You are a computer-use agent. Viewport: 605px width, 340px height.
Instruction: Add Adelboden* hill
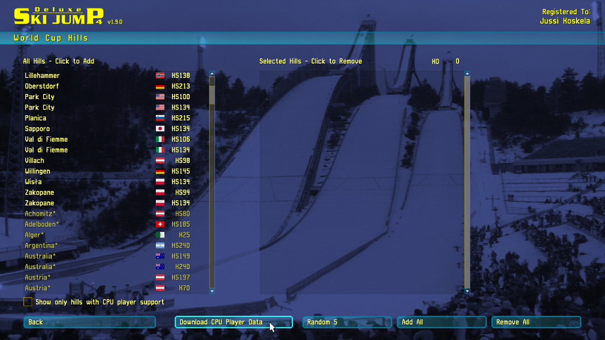pos(108,224)
